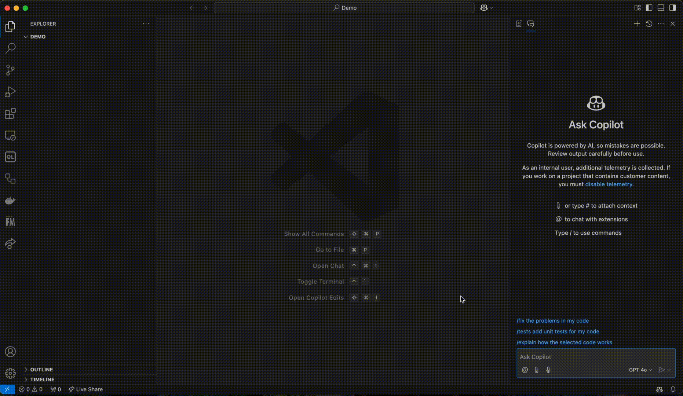Image resolution: width=683 pixels, height=396 pixels.
Task: Open the Docker view
Action: point(10,200)
